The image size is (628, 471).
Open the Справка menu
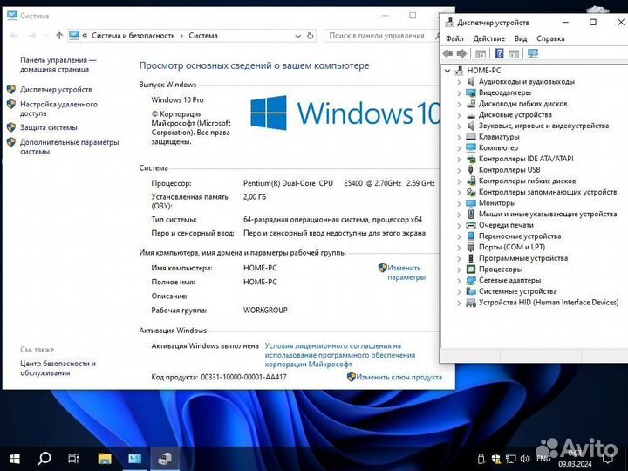pyautogui.click(x=550, y=38)
